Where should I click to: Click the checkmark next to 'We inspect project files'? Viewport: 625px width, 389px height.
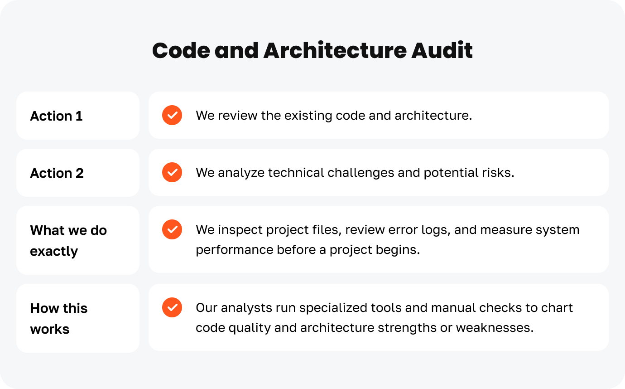pyautogui.click(x=172, y=229)
